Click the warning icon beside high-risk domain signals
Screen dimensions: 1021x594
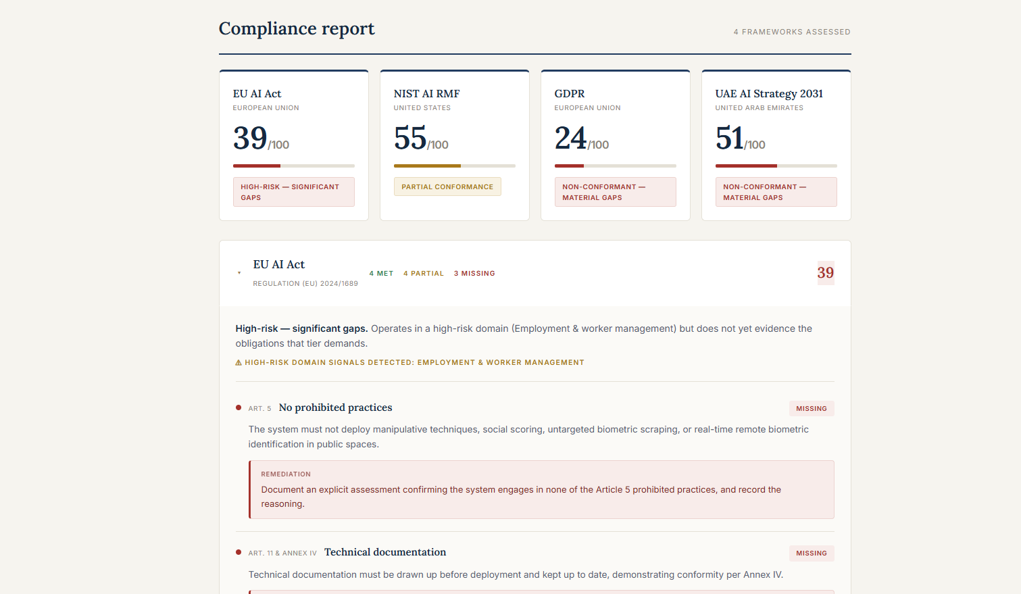(239, 363)
